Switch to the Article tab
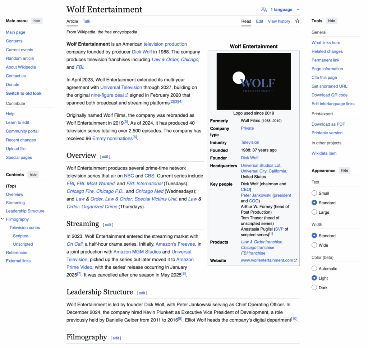 72,21
